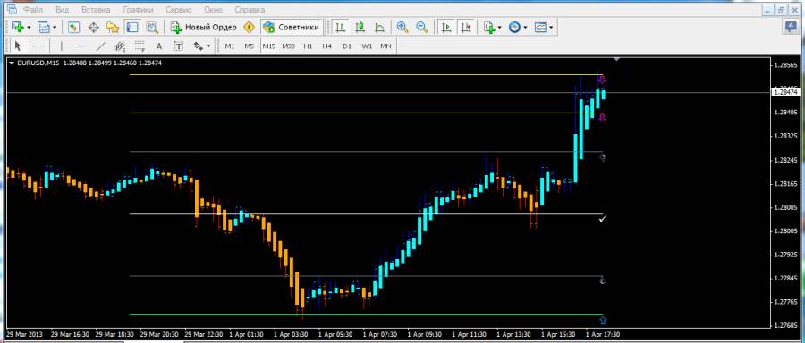This screenshot has width=805, height=343.
Task: Open the Navigator panel star-folder icon
Action: pyautogui.click(x=113, y=27)
